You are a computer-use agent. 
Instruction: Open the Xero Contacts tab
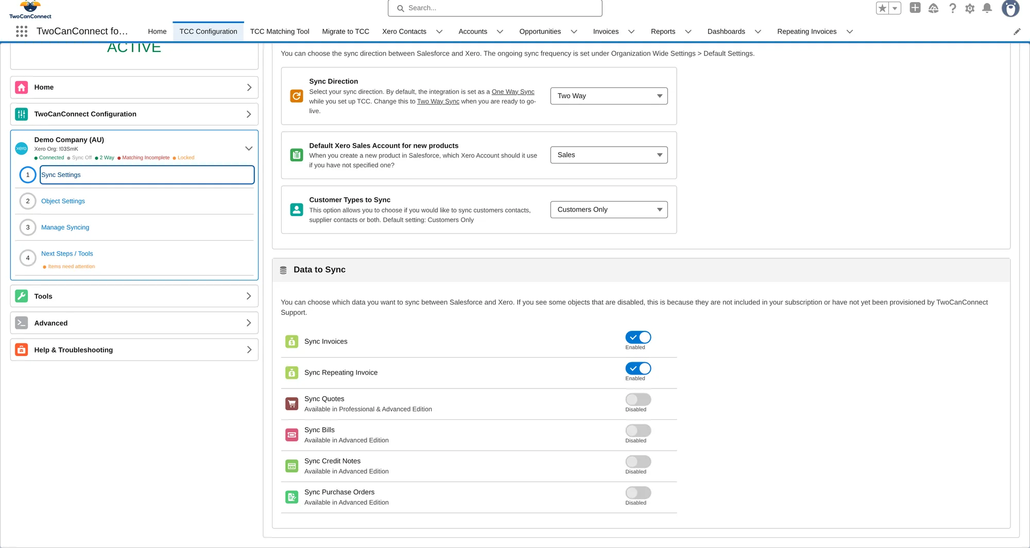(404, 31)
